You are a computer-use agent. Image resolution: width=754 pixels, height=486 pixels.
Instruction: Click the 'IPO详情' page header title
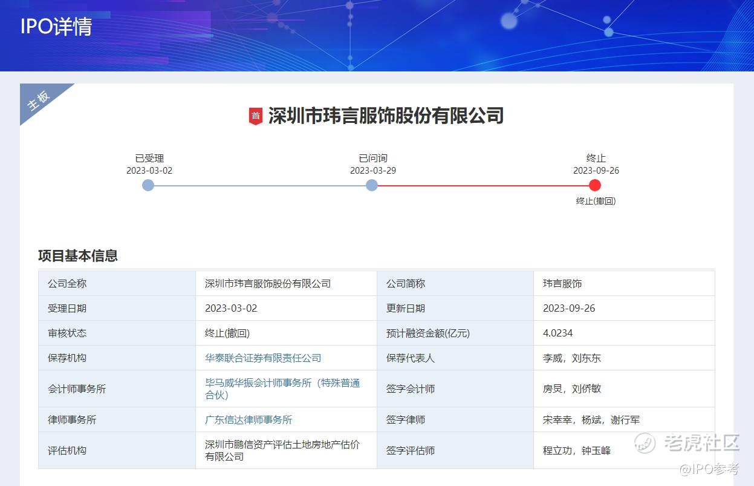click(56, 27)
